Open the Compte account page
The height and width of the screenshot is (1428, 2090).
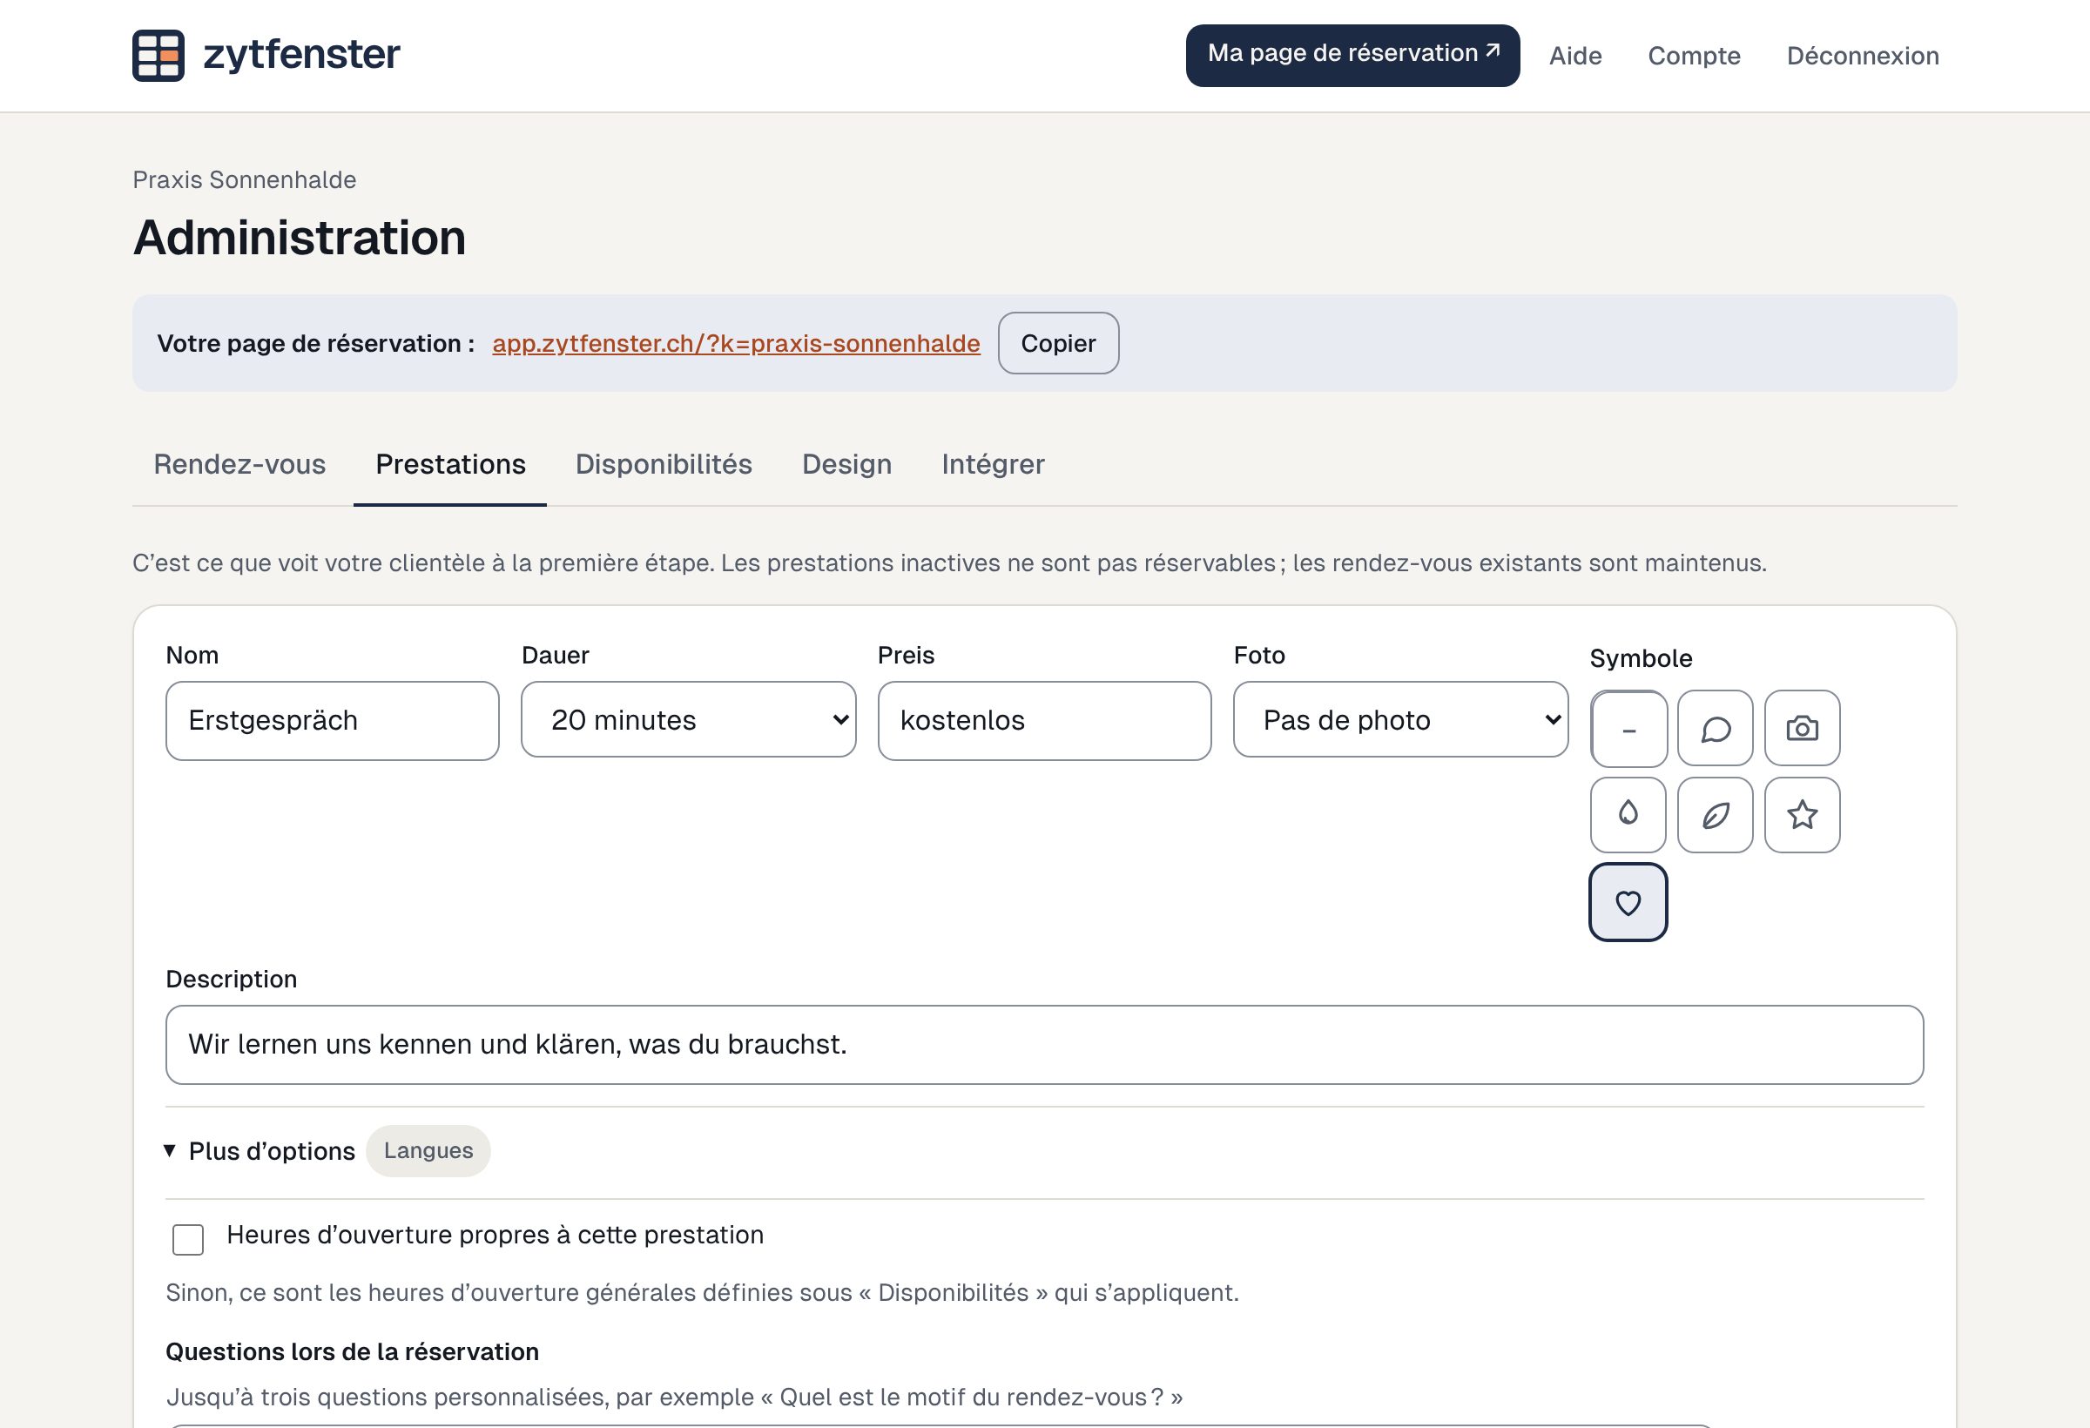[x=1694, y=56]
